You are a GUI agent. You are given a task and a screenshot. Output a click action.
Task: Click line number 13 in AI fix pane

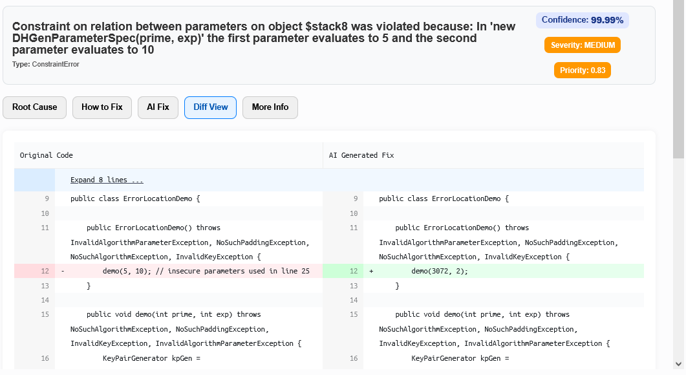tap(354, 286)
